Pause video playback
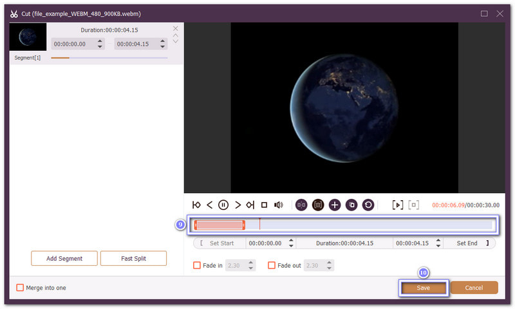The image size is (515, 309). [223, 205]
